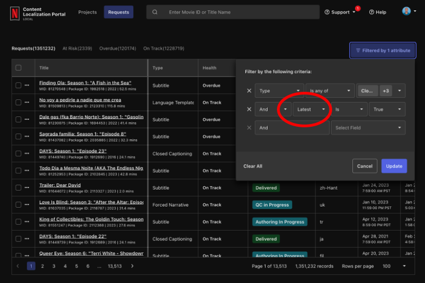The width and height of the screenshot is (425, 283).
Task: Check the No voy a pedirle row checkbox
Action: [x=19, y=103]
